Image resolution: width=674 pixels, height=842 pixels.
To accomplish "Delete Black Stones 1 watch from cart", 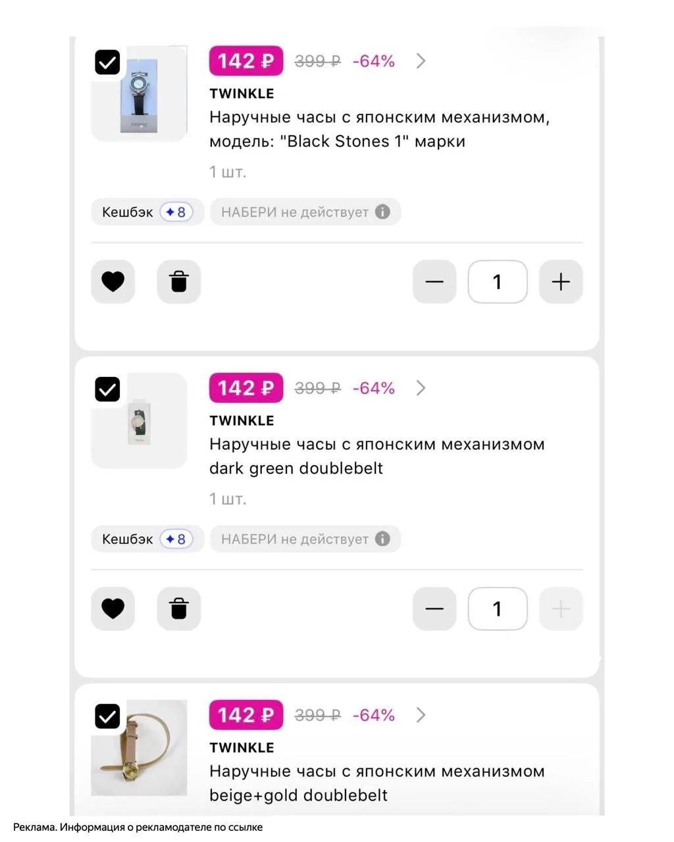I will 178,282.
